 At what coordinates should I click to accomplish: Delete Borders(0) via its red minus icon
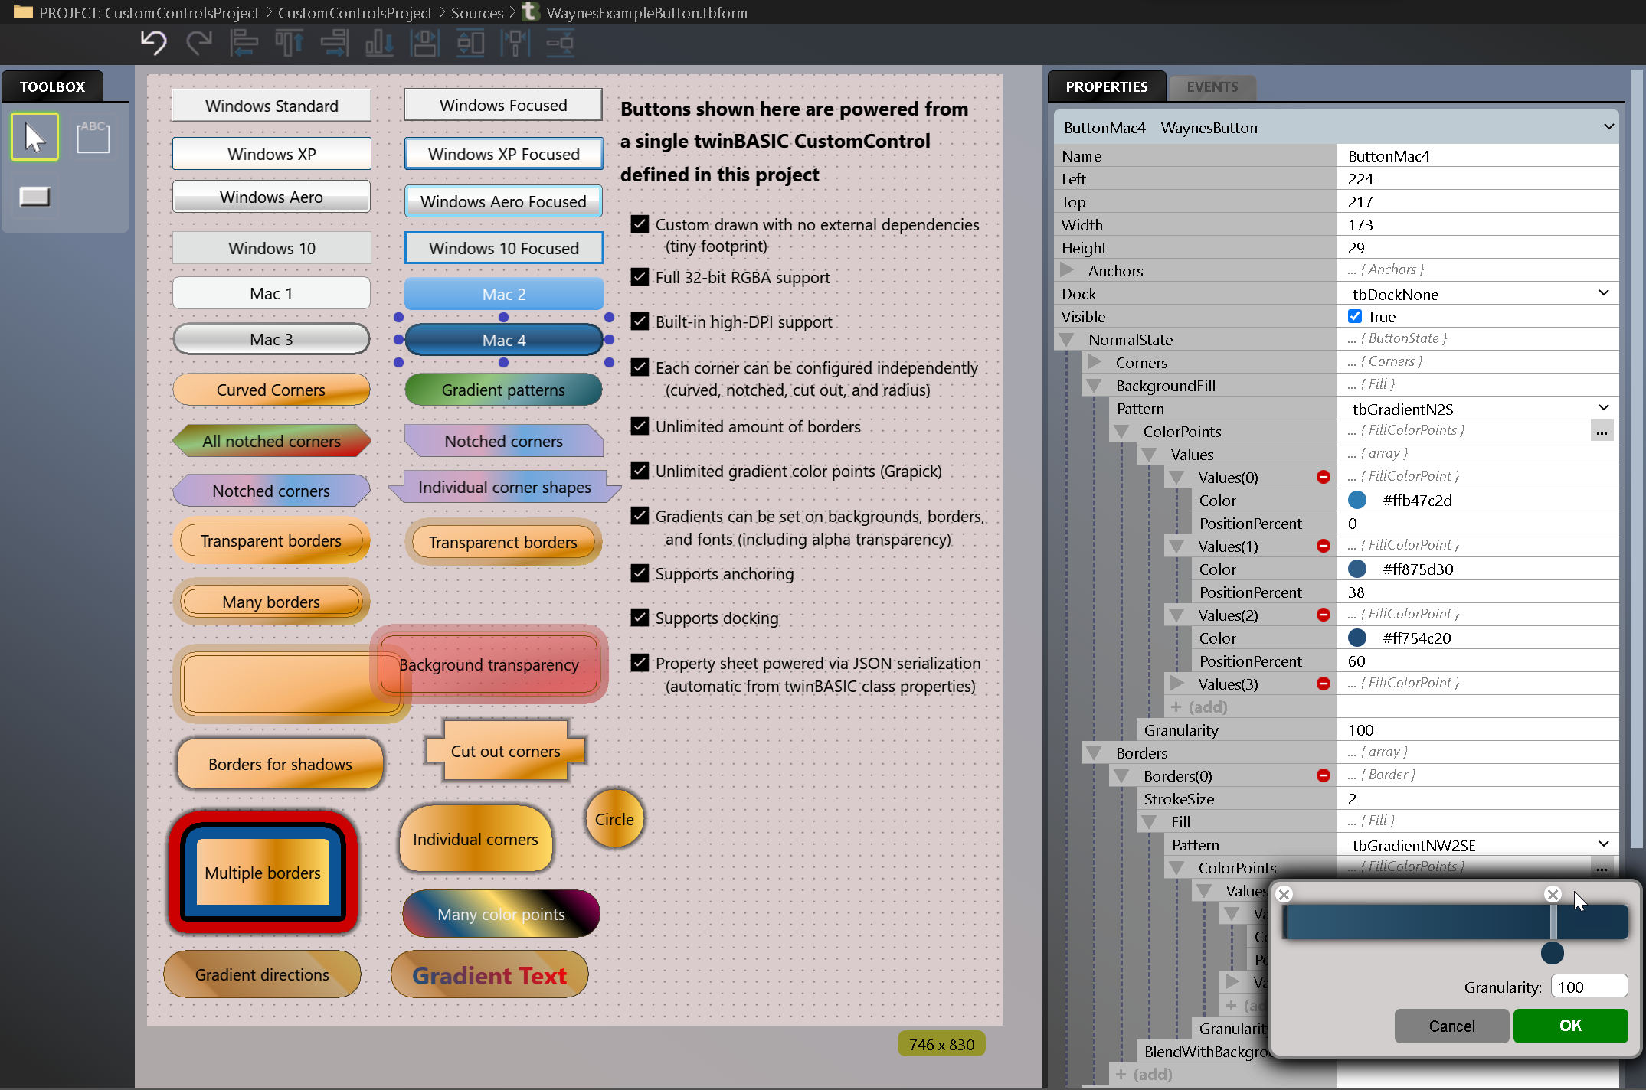[1322, 775]
